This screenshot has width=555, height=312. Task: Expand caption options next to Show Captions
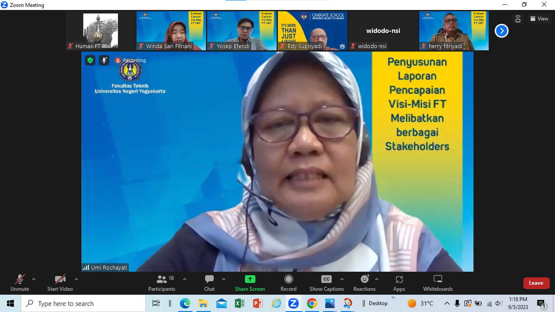[342, 279]
